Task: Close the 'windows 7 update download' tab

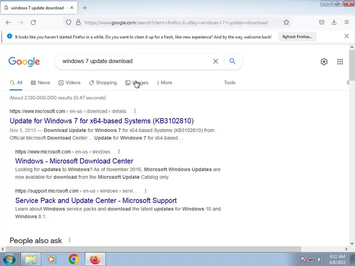Action: pos(72,8)
